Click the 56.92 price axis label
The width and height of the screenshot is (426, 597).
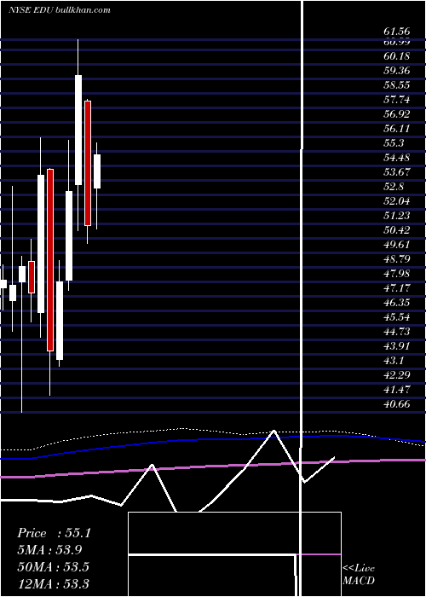pyautogui.click(x=396, y=114)
